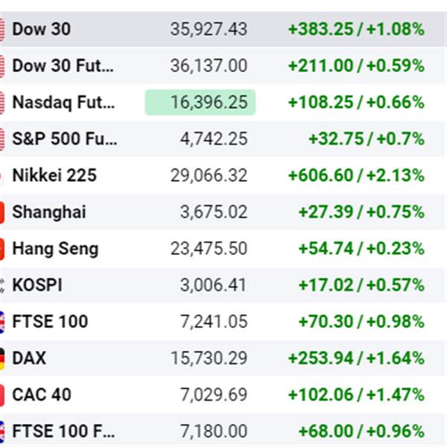Open the Dow 30 Futures link

[x=64, y=66]
